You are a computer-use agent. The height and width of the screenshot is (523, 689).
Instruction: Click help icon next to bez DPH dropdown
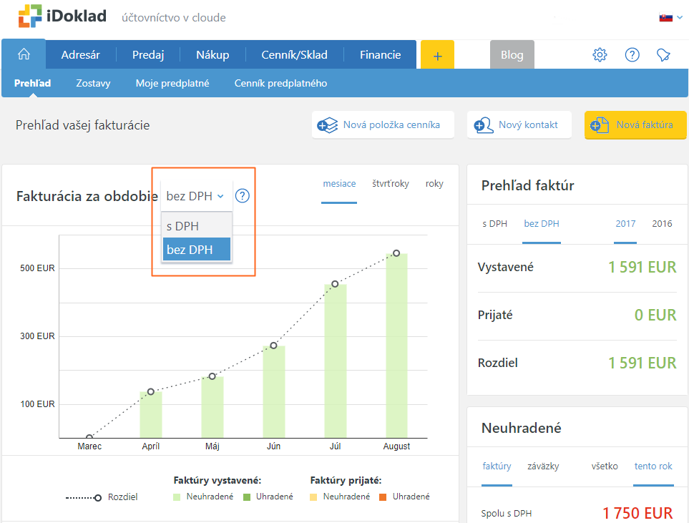[x=243, y=196]
